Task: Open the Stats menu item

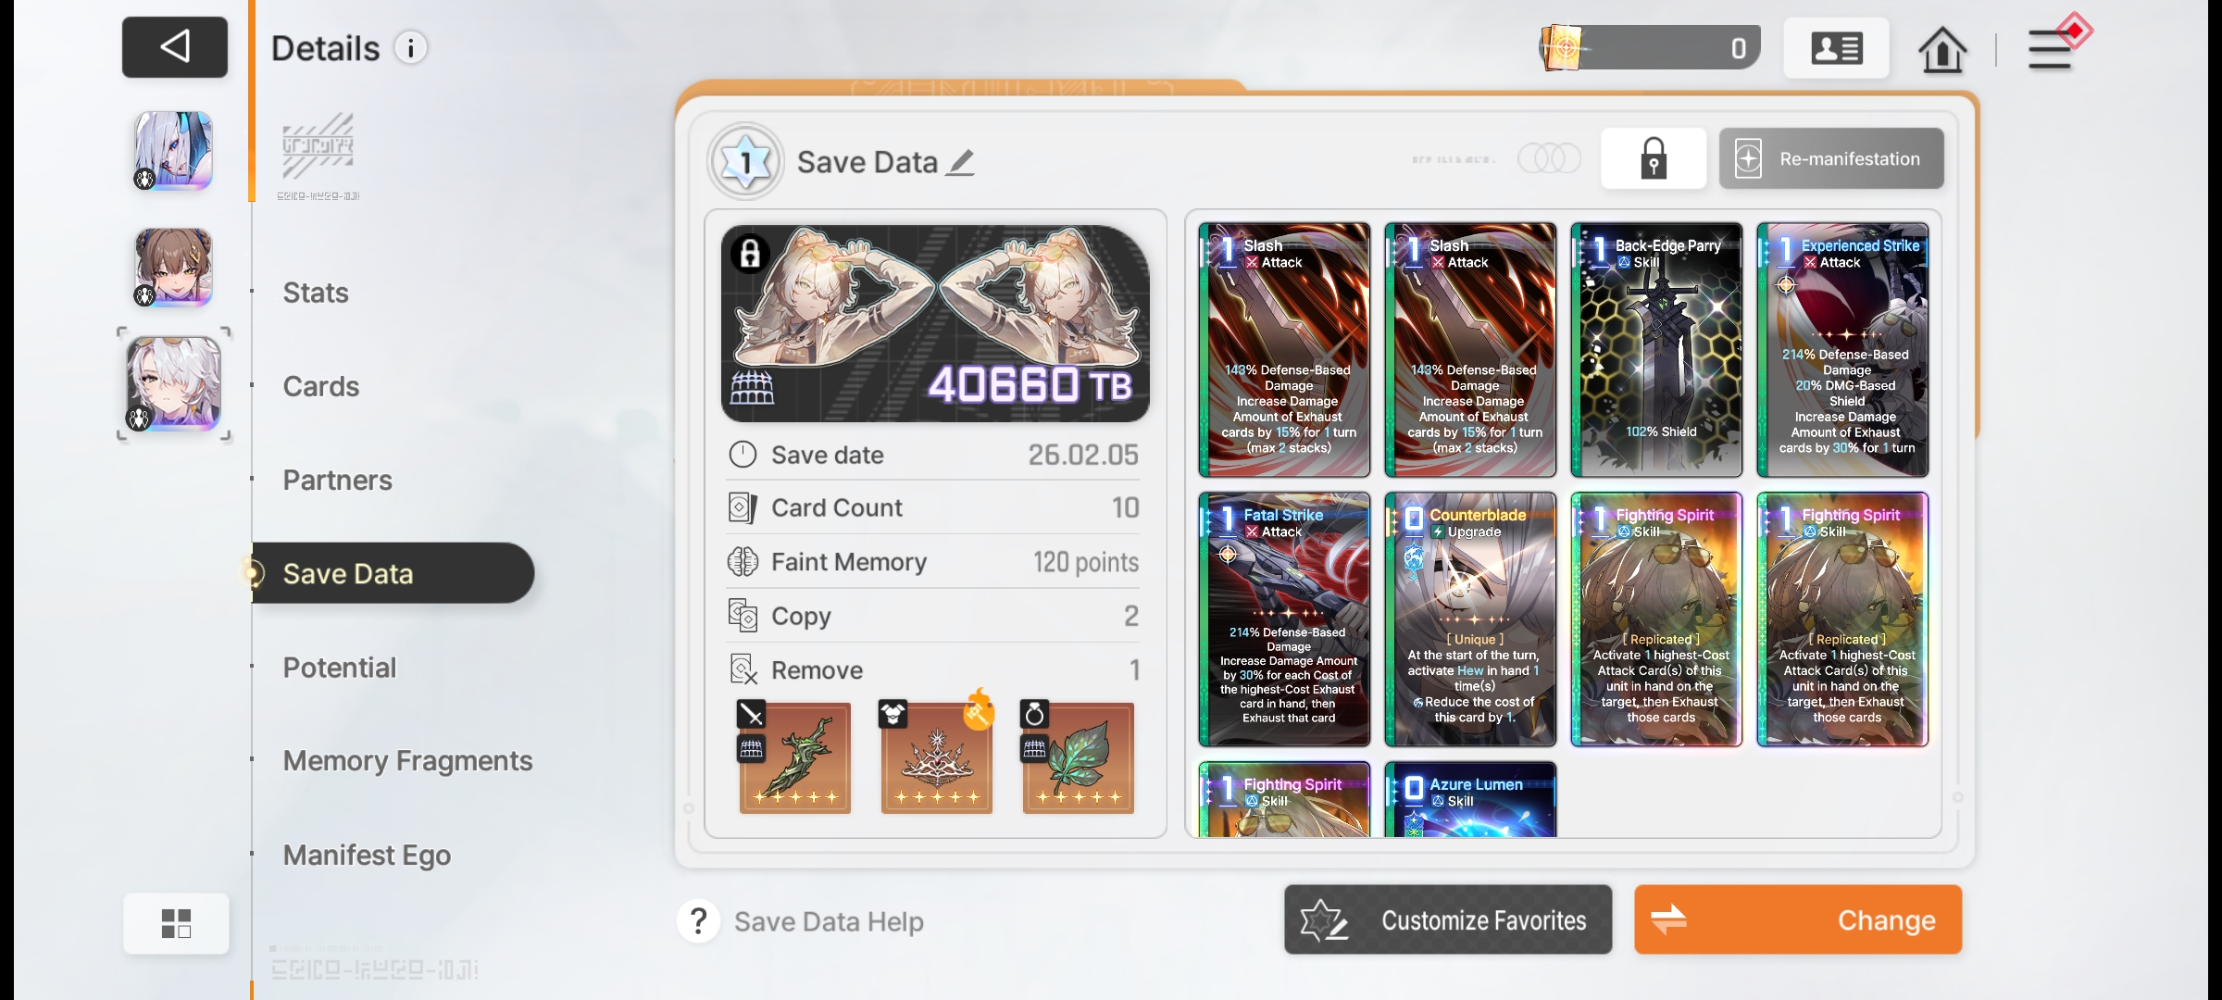Action: pos(316,293)
